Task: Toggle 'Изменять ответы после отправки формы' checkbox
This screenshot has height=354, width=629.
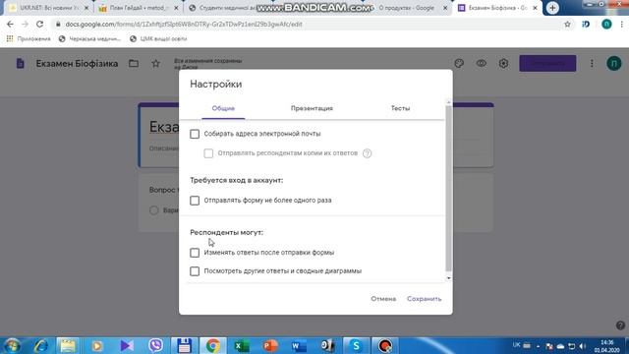Action: (195, 253)
